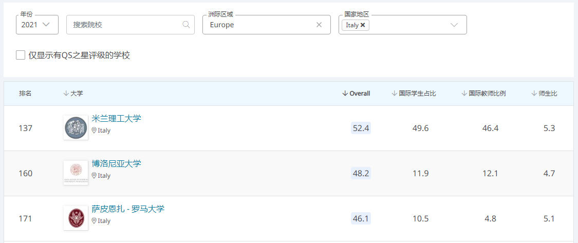Image resolution: width=578 pixels, height=243 pixels.
Task: Click the 米兰理工大学 logo thumbnail
Action: [x=76, y=127]
